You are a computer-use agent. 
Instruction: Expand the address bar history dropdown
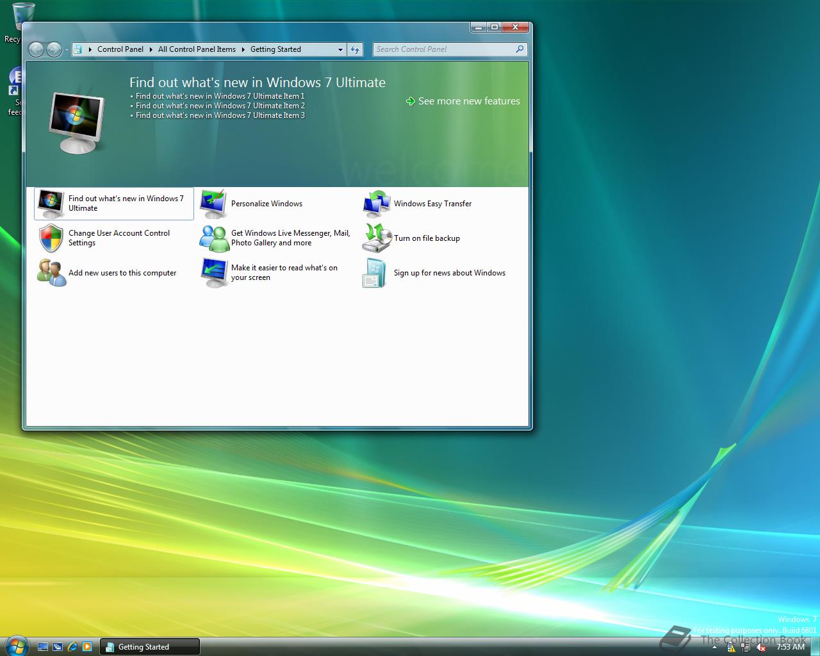[x=340, y=49]
